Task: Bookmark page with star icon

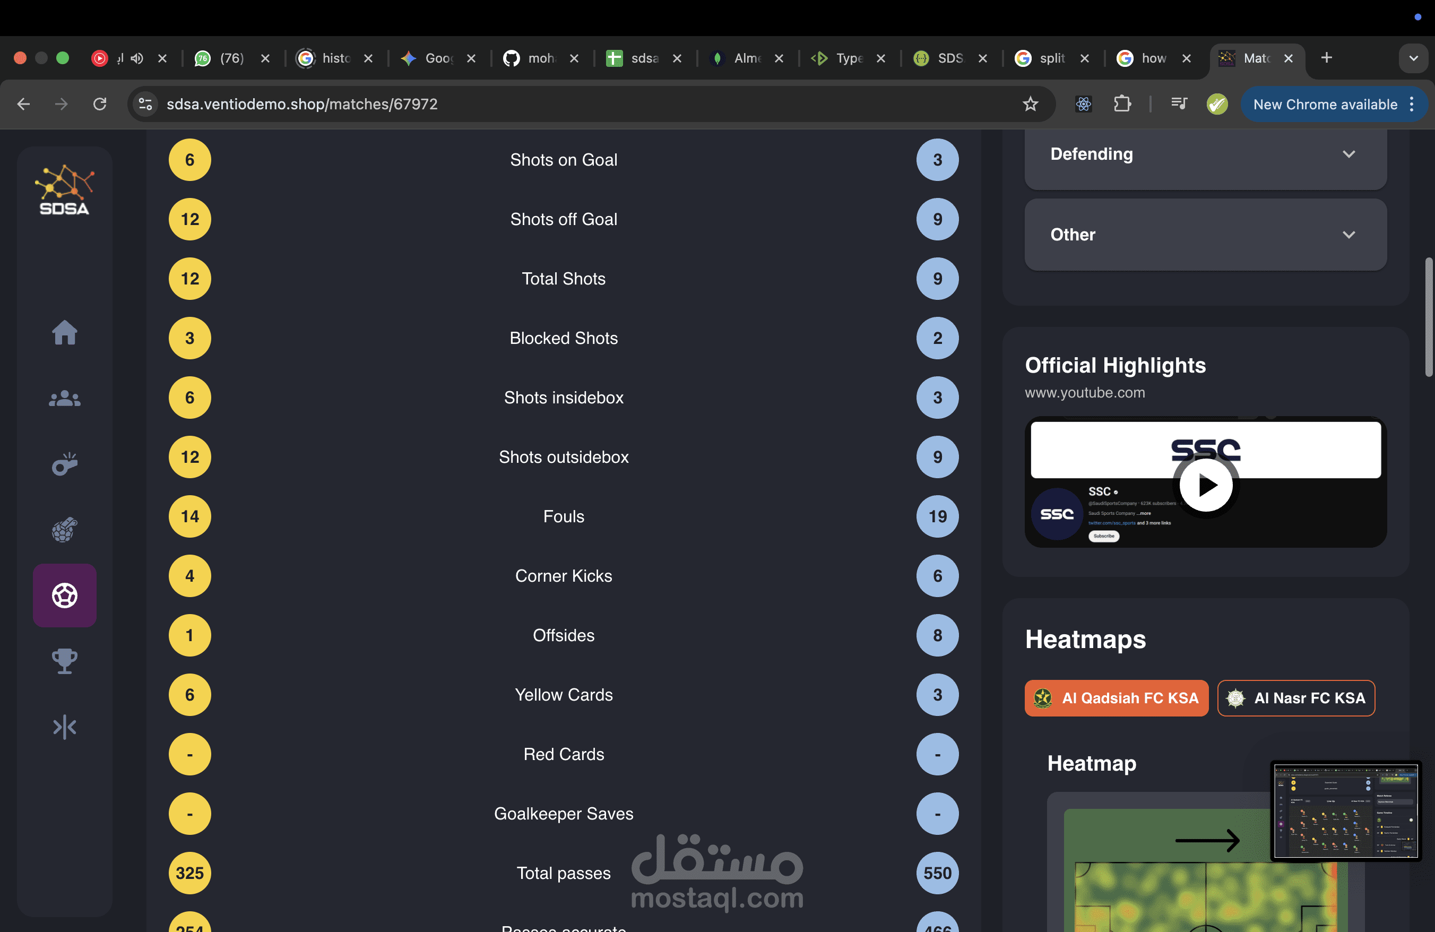Action: [x=1031, y=104]
